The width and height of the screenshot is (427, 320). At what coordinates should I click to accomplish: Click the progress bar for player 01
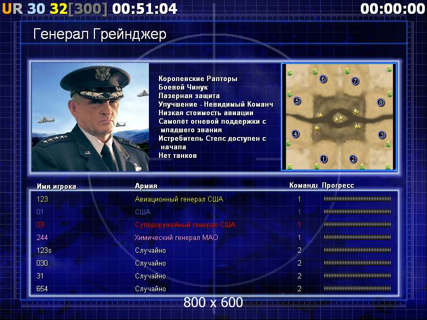pos(357,212)
